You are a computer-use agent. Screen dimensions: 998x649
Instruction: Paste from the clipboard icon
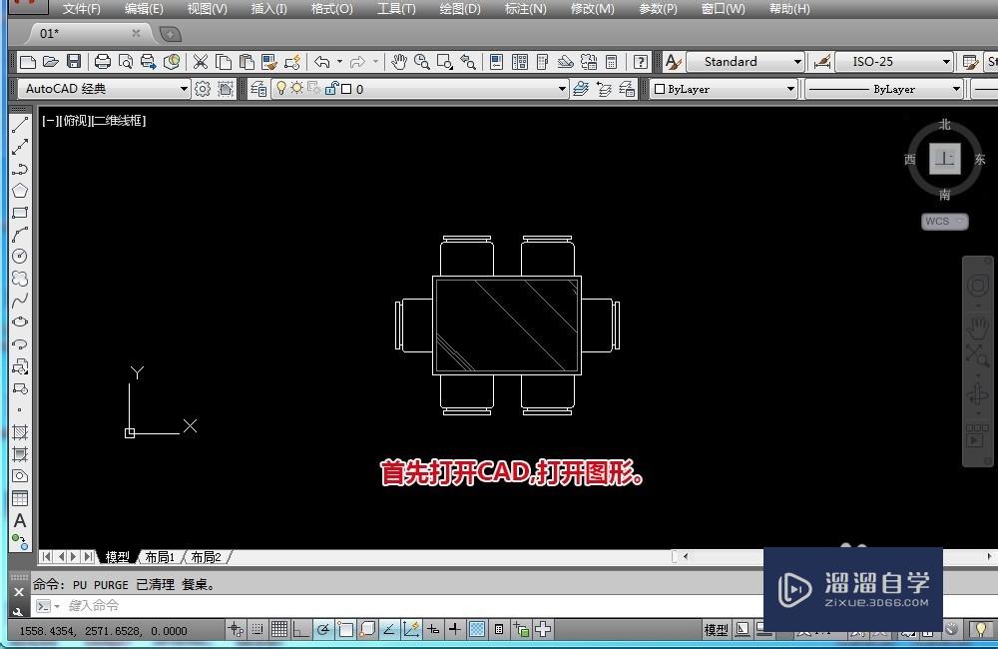coord(247,62)
